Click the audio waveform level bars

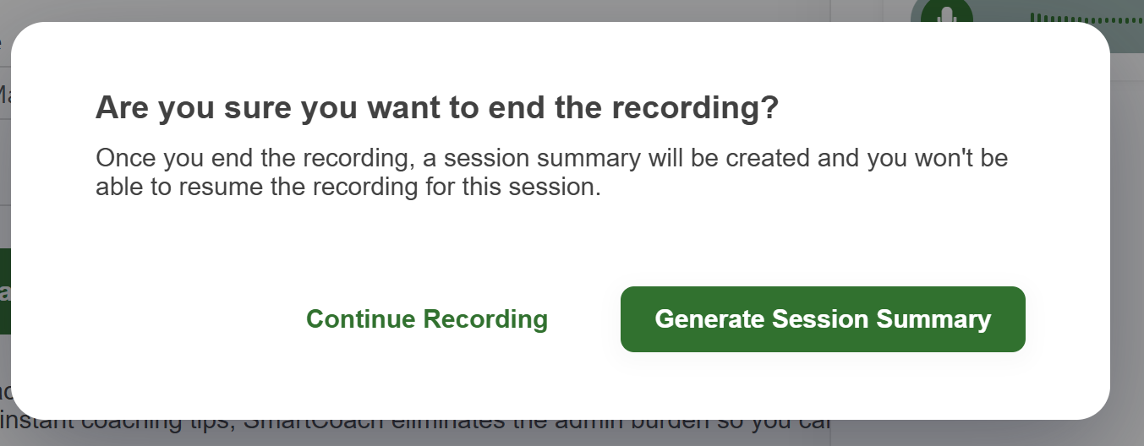tap(1086, 19)
